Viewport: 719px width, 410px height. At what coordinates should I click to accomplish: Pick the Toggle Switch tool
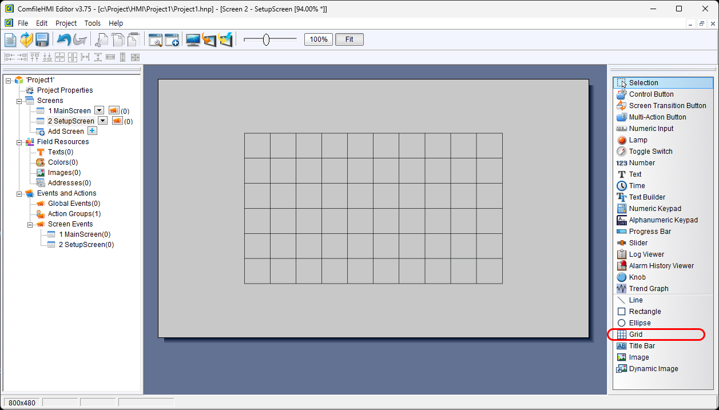click(650, 152)
